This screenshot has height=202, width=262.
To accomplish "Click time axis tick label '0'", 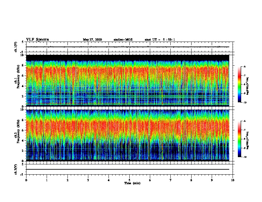I will point(26,180).
